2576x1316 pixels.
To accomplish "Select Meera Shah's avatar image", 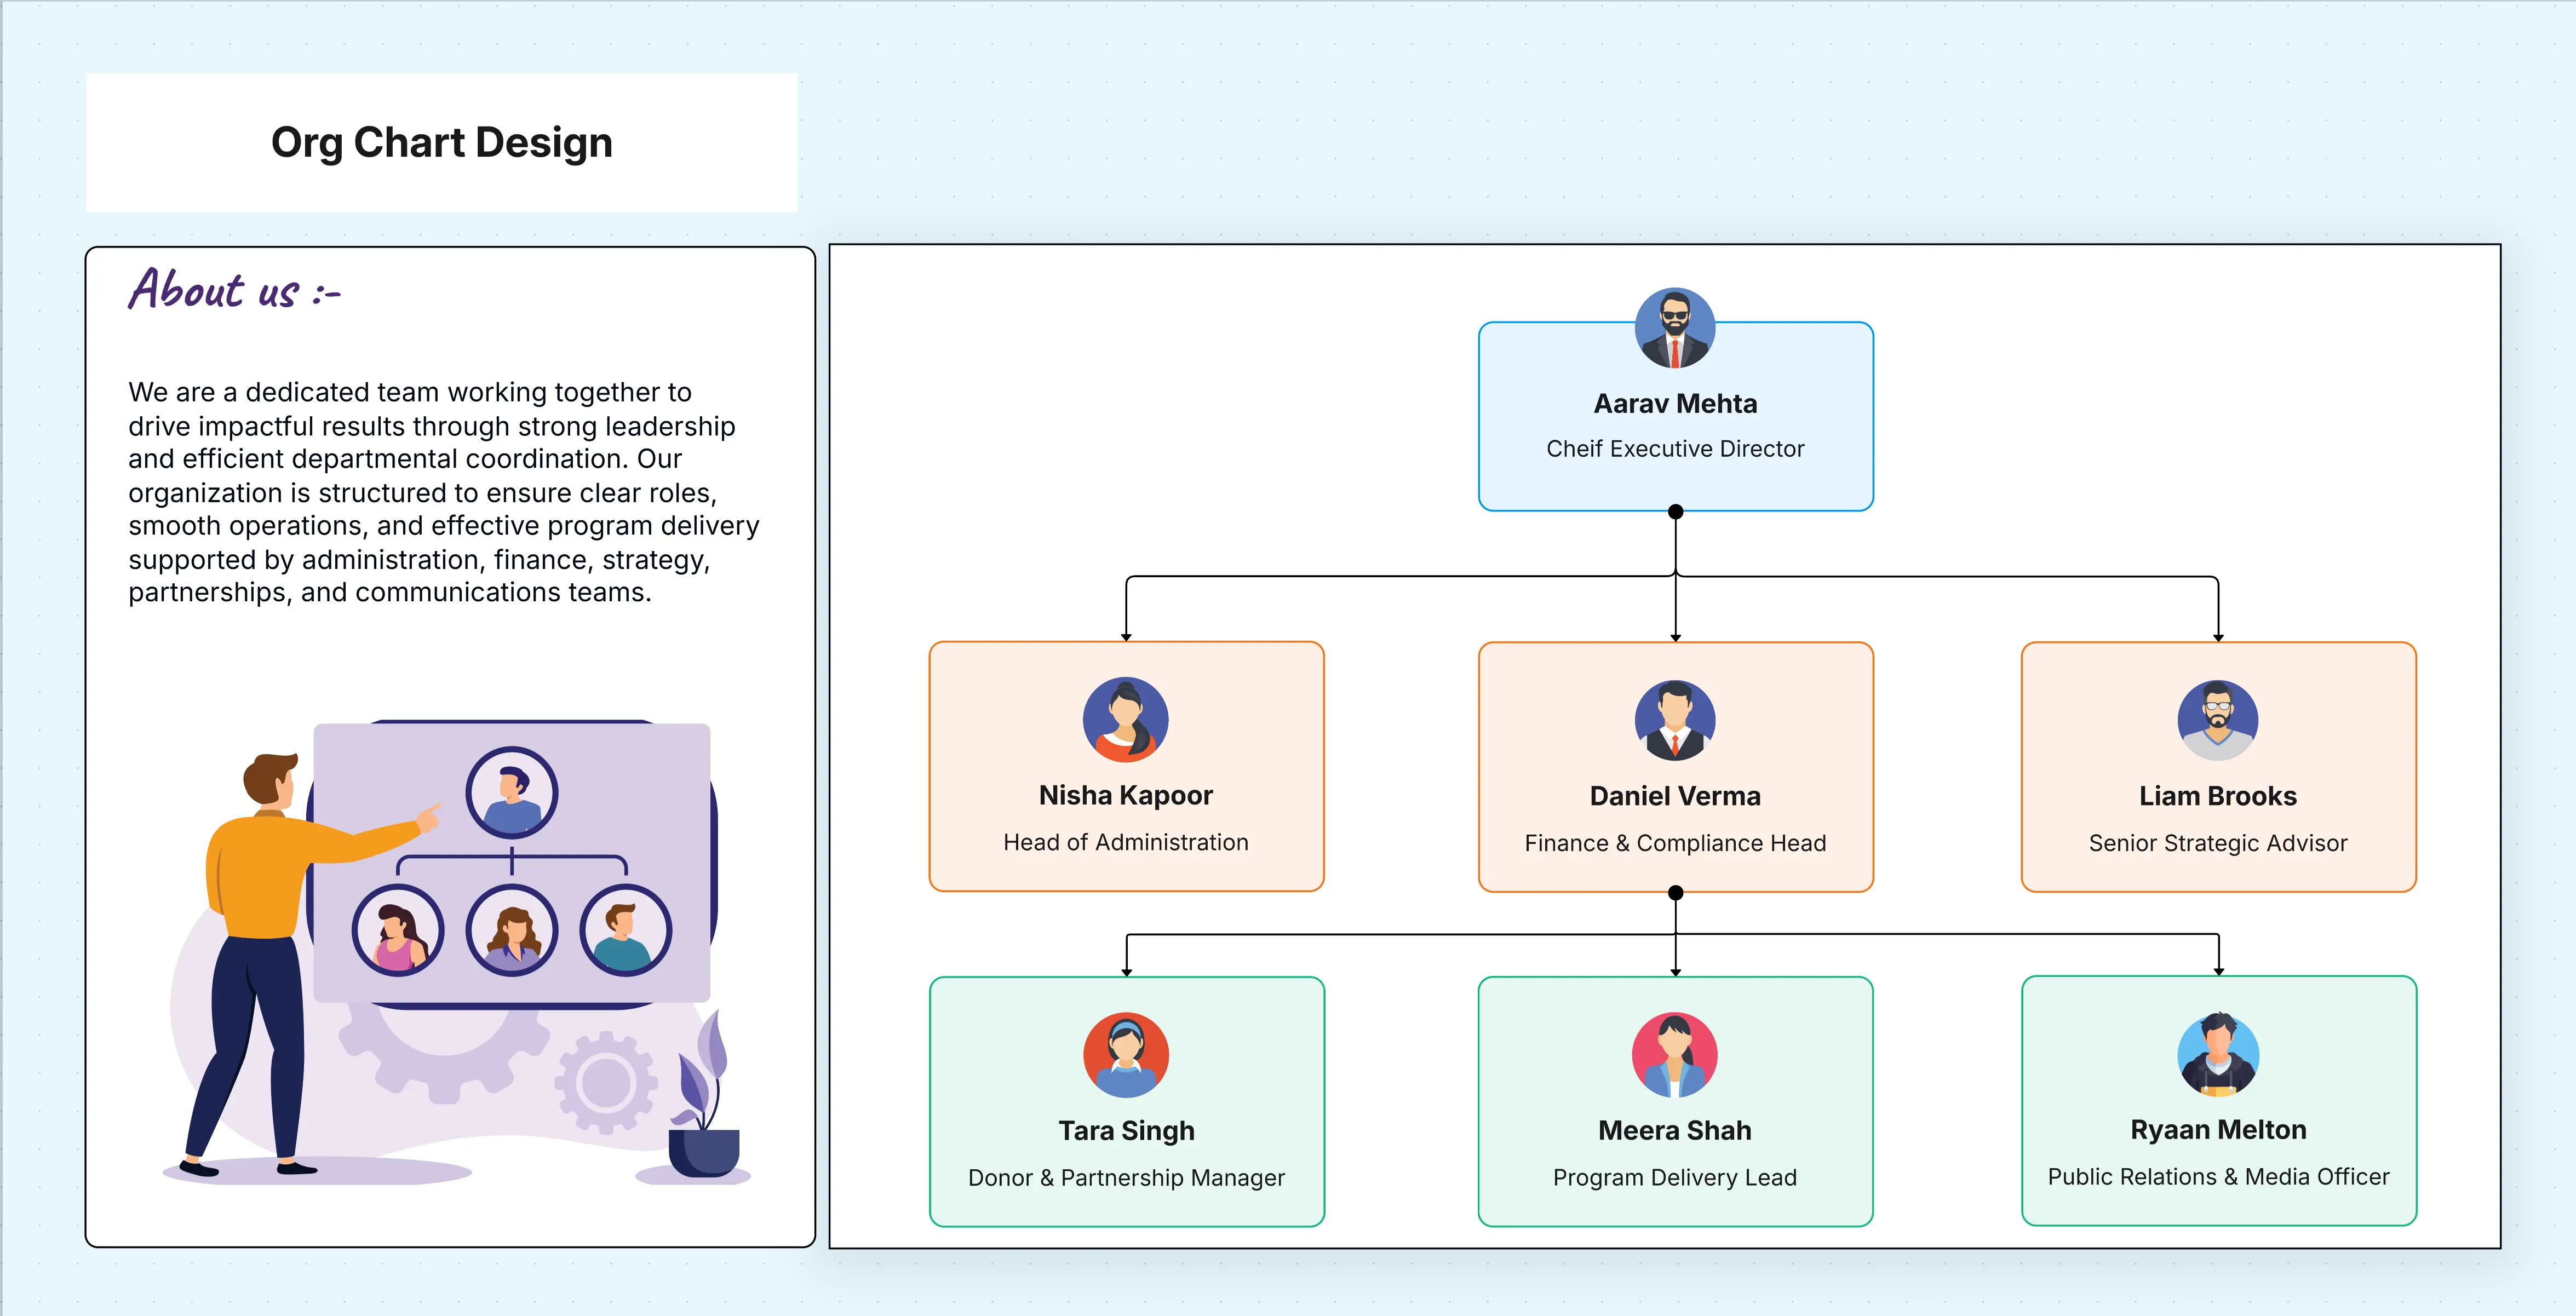I will [x=1675, y=1055].
